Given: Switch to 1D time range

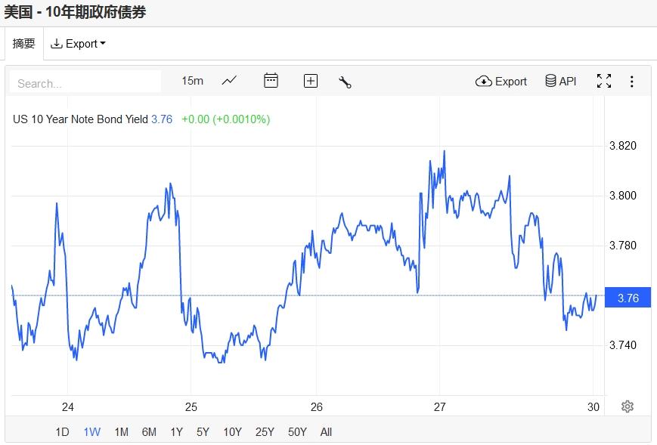Looking at the screenshot, I should point(62,432).
